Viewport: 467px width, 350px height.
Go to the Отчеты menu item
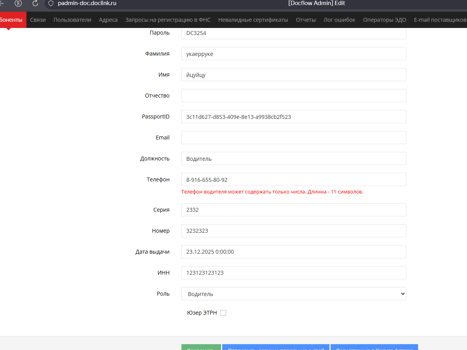(306, 20)
